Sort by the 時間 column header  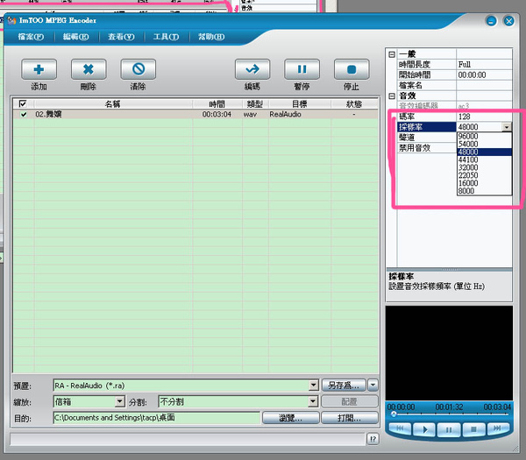217,104
